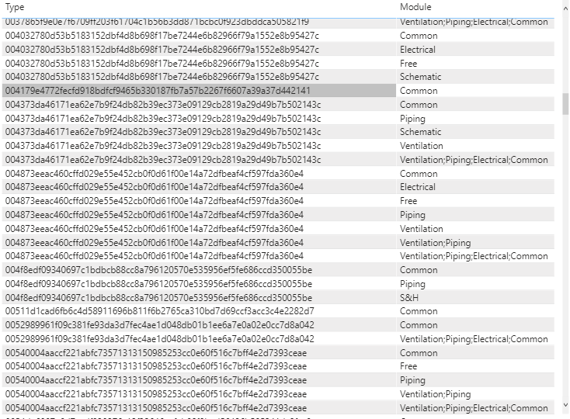Image resolution: width=570 pixels, height=419 pixels.
Task: Click the scrollbar up arrow
Action: pyautogui.click(x=565, y=9)
